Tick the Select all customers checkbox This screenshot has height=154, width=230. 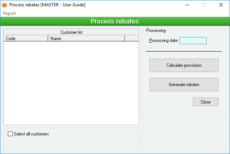pos(10,134)
